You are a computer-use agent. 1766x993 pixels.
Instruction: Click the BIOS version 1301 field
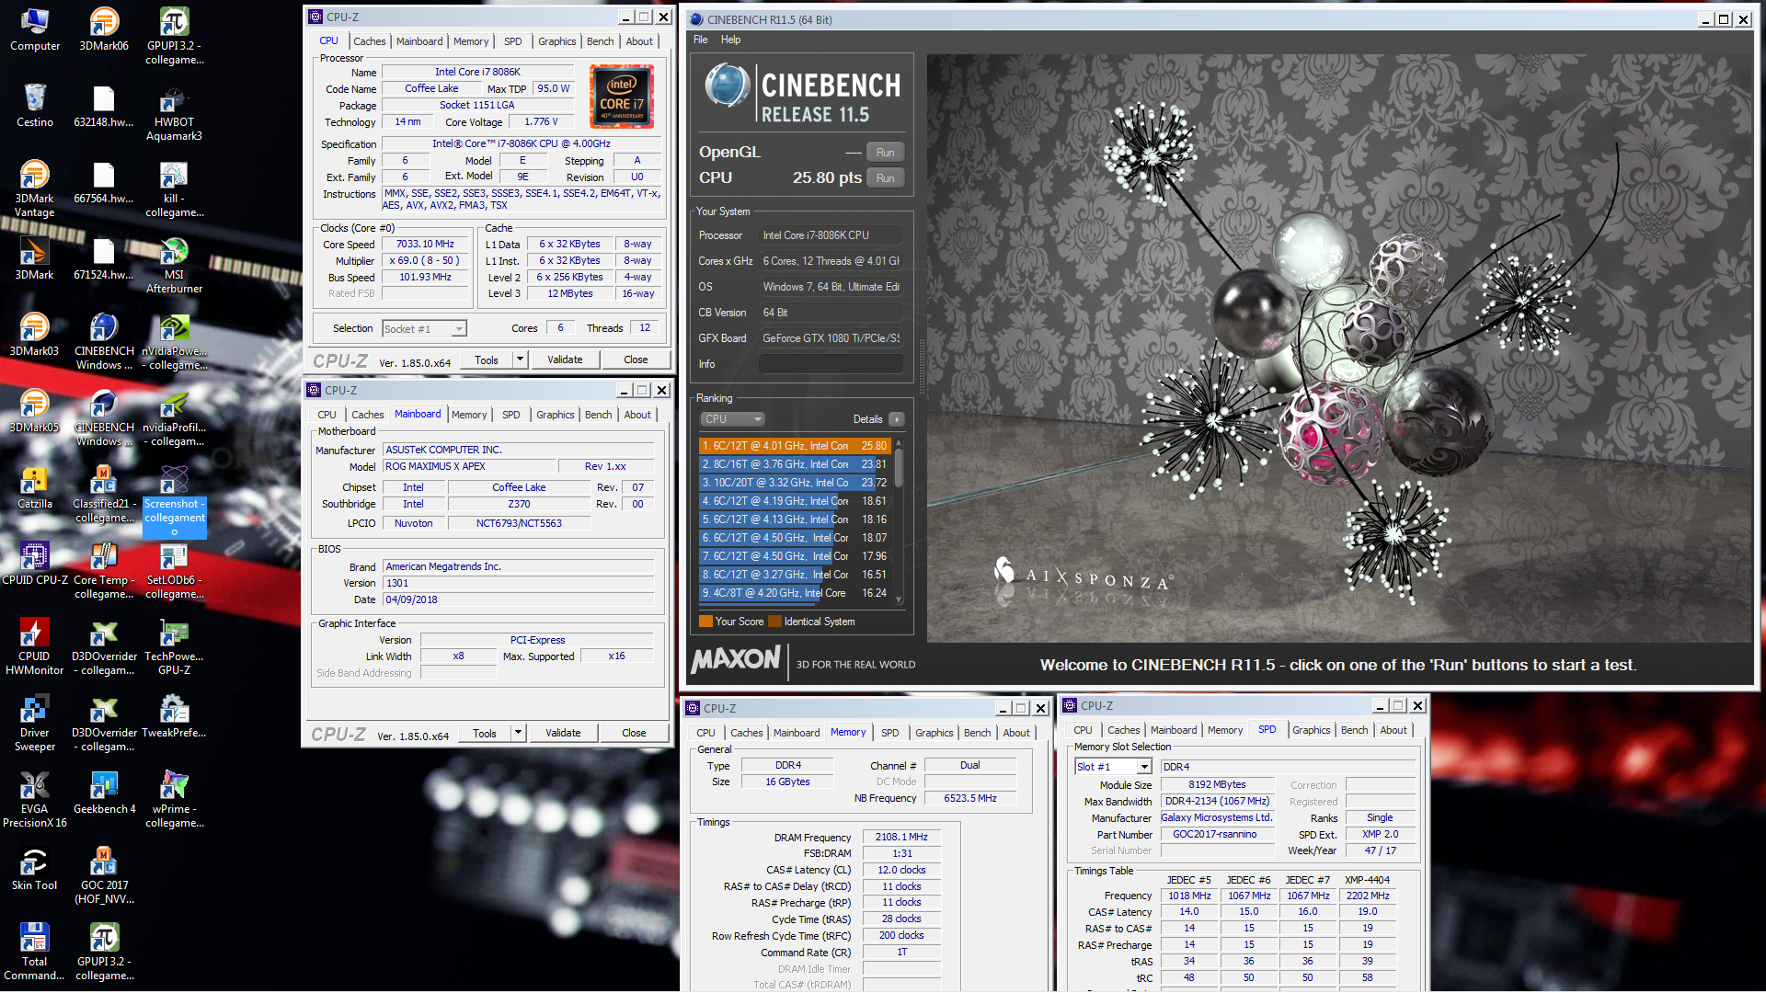coord(519,583)
